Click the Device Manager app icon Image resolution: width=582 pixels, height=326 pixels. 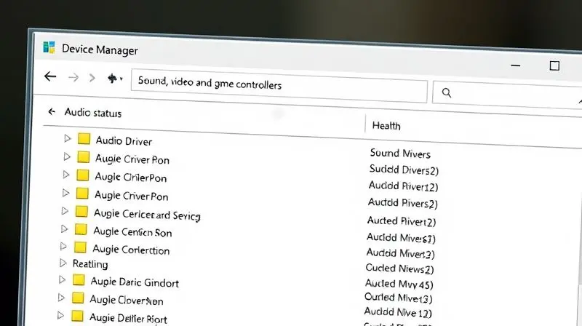49,48
